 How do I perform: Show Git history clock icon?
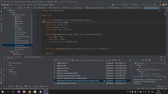click(x=154, y=5)
